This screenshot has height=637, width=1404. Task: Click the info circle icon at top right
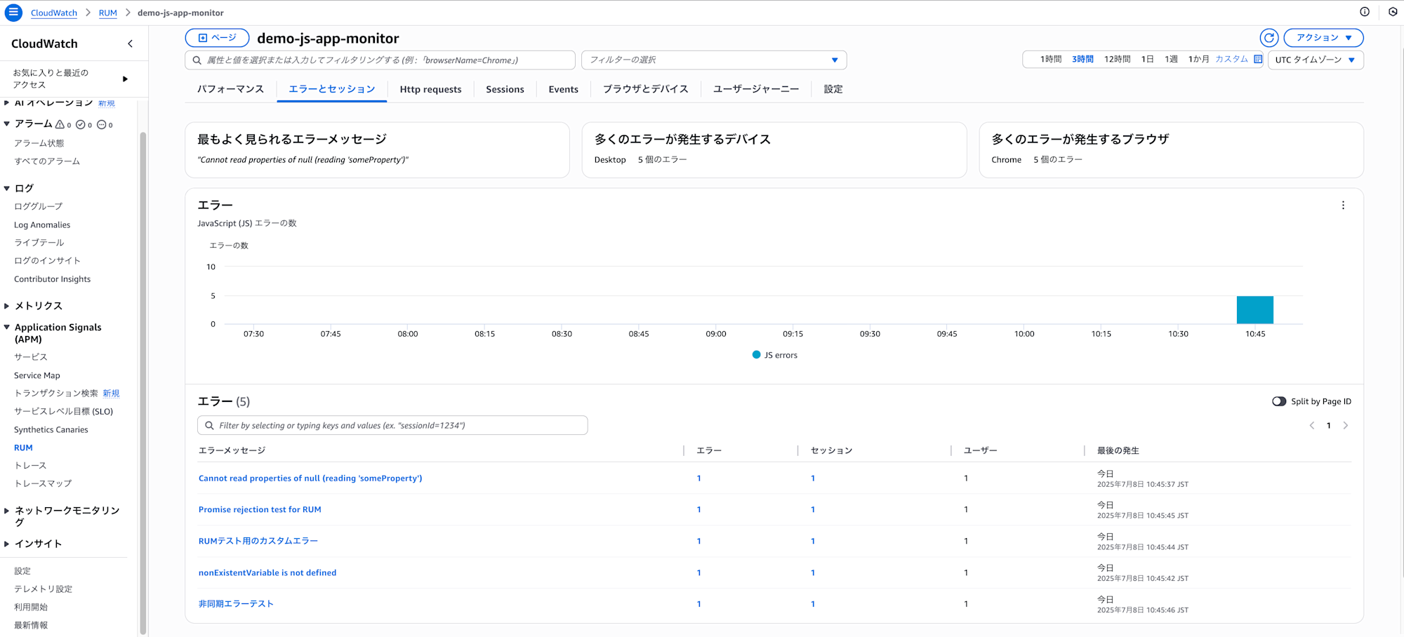(x=1365, y=12)
